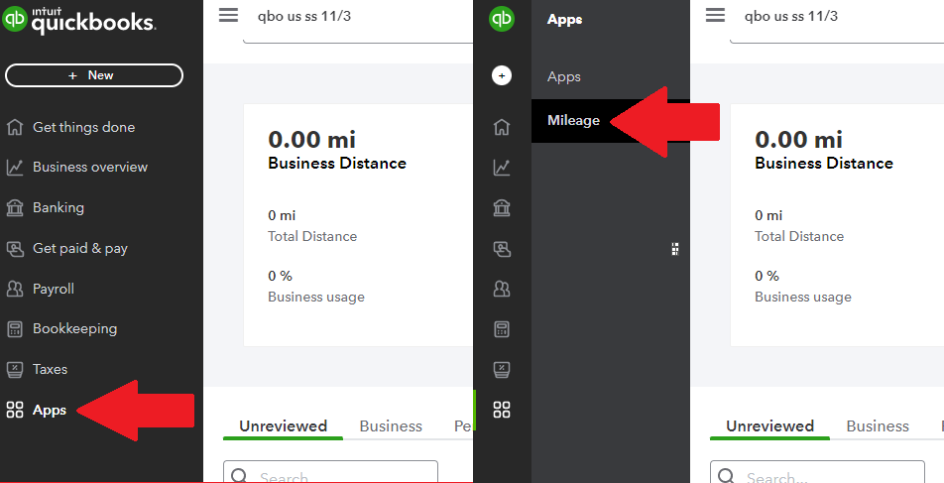Viewport: 944px width, 483px height.
Task: Switch to Unreviewed tab in left screenshot
Action: pos(283,425)
